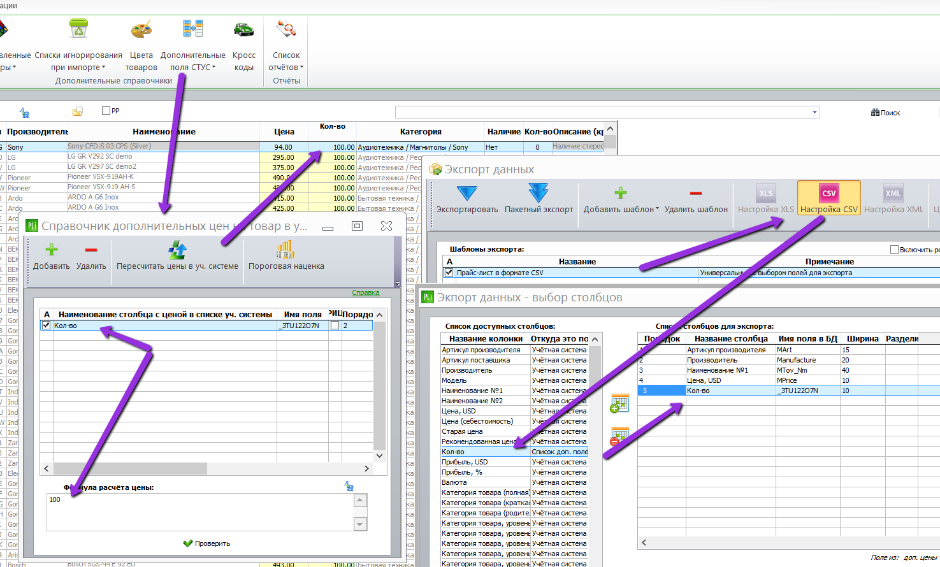Click the Поиск button

pos(885,113)
